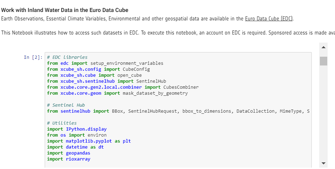Click 'geopandas' module name

pyautogui.click(x=78, y=153)
